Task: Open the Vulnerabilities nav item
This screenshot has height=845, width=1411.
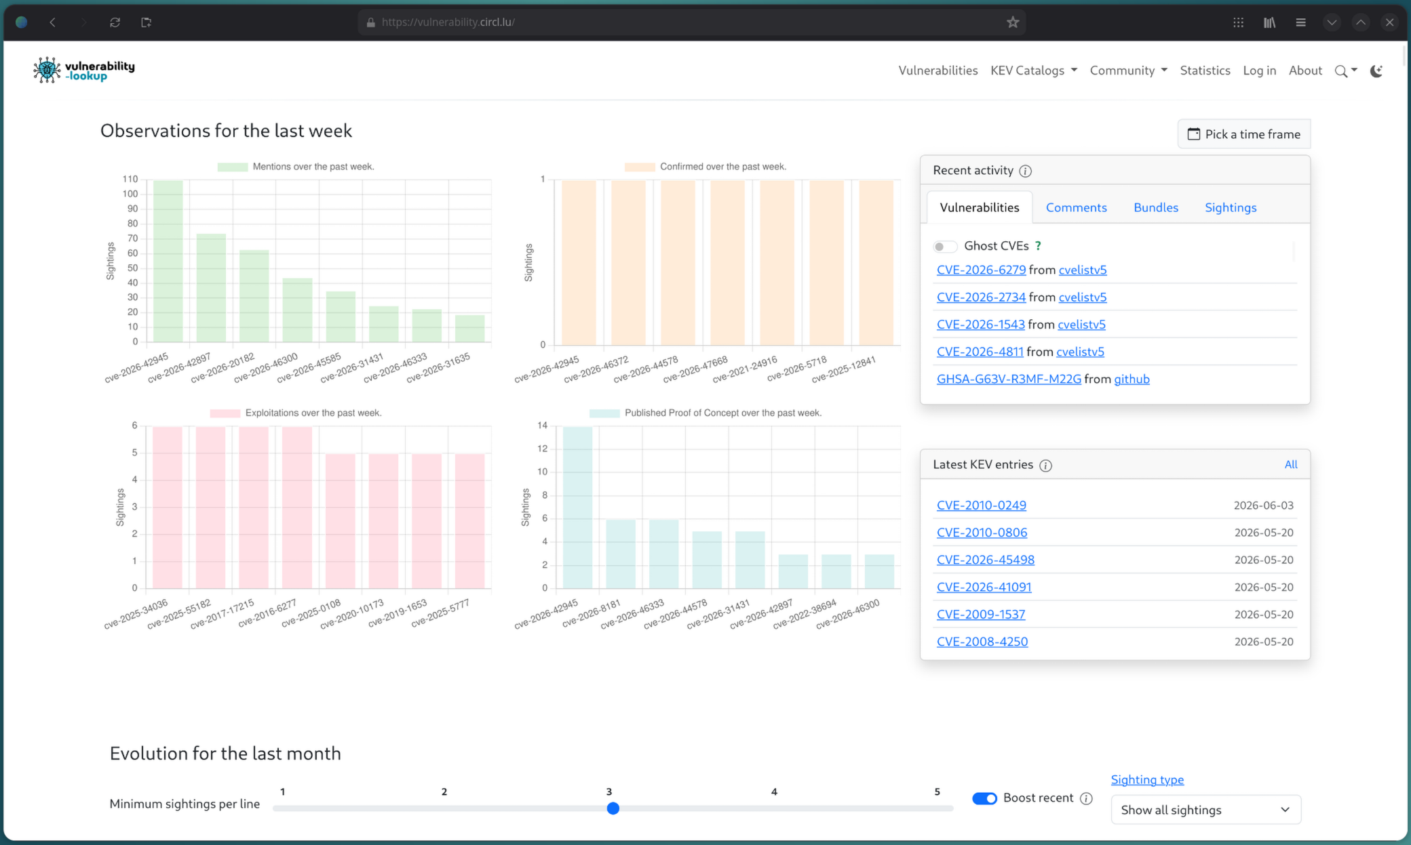Action: (938, 70)
